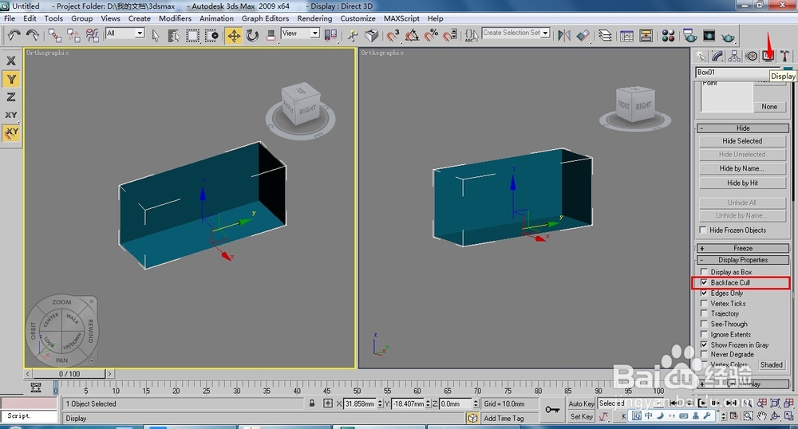Viewport: 798px width, 429px height.
Task: Switch to the Utilities hammer tab
Action: click(784, 56)
